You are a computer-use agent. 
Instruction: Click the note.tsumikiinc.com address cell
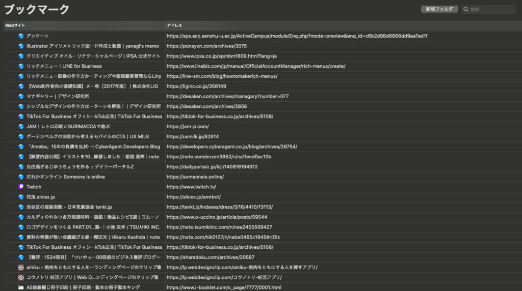219,227
